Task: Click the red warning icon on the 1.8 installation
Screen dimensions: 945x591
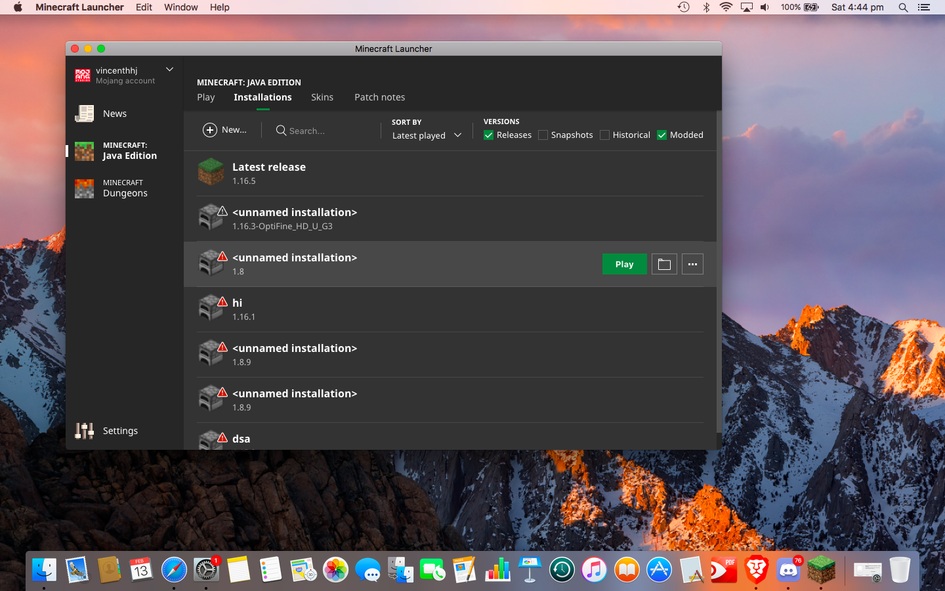Action: [x=222, y=256]
